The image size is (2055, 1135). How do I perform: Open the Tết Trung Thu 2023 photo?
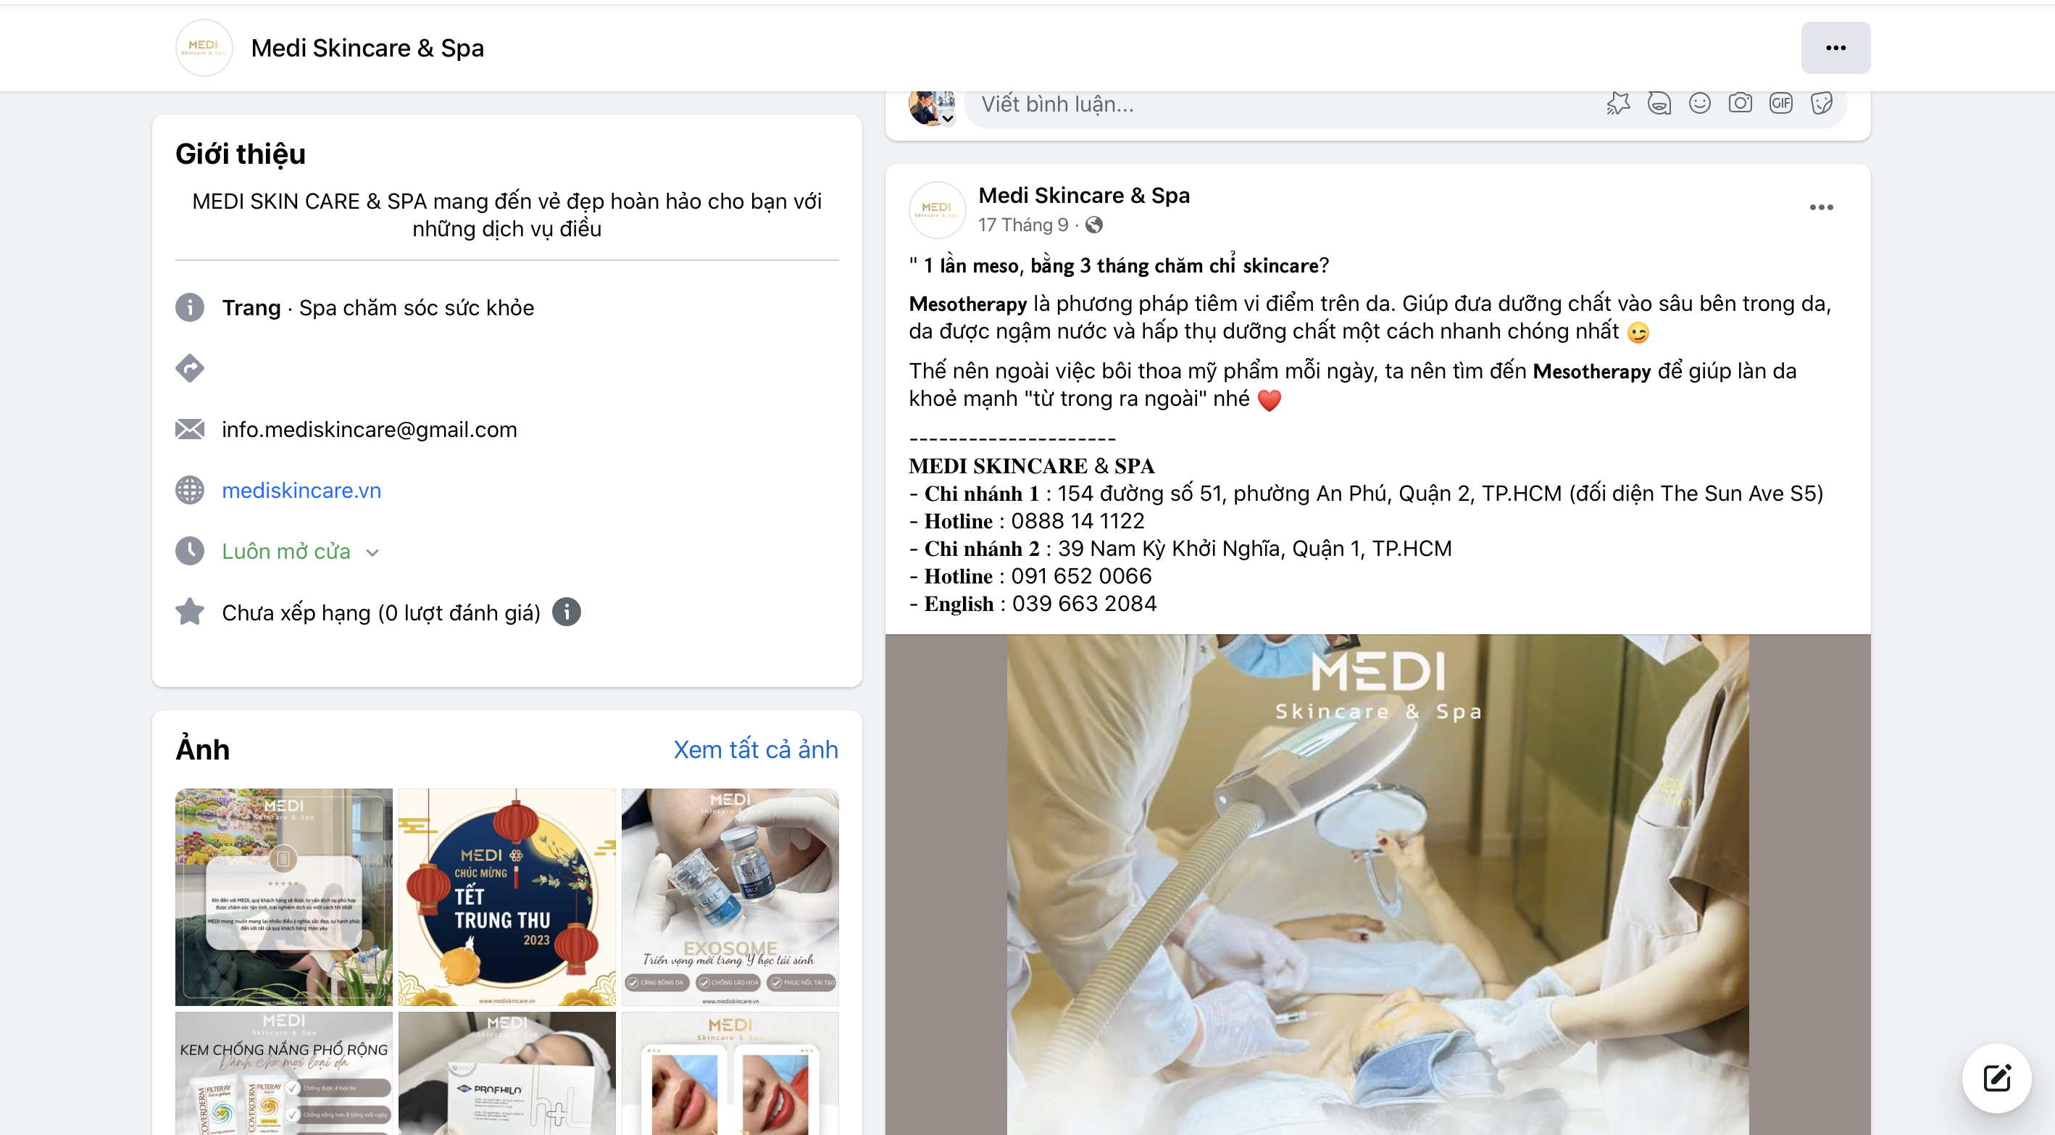click(507, 897)
